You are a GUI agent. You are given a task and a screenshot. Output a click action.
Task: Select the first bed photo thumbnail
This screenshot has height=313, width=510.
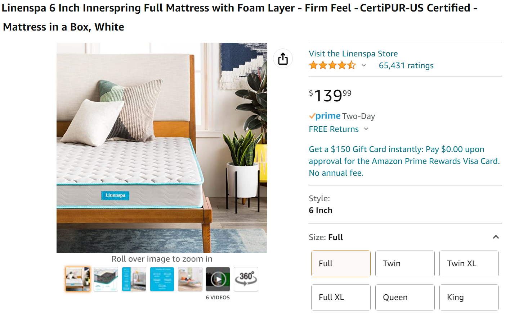click(x=78, y=279)
